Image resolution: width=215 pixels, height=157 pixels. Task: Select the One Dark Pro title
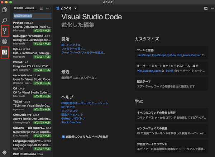tap(22, 115)
